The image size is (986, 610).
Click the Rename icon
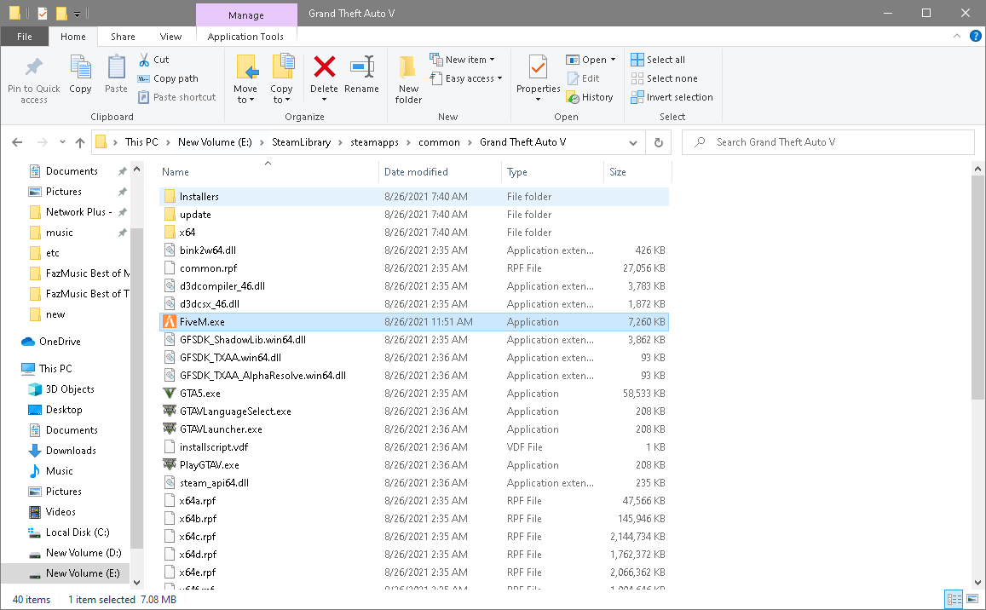(x=362, y=66)
